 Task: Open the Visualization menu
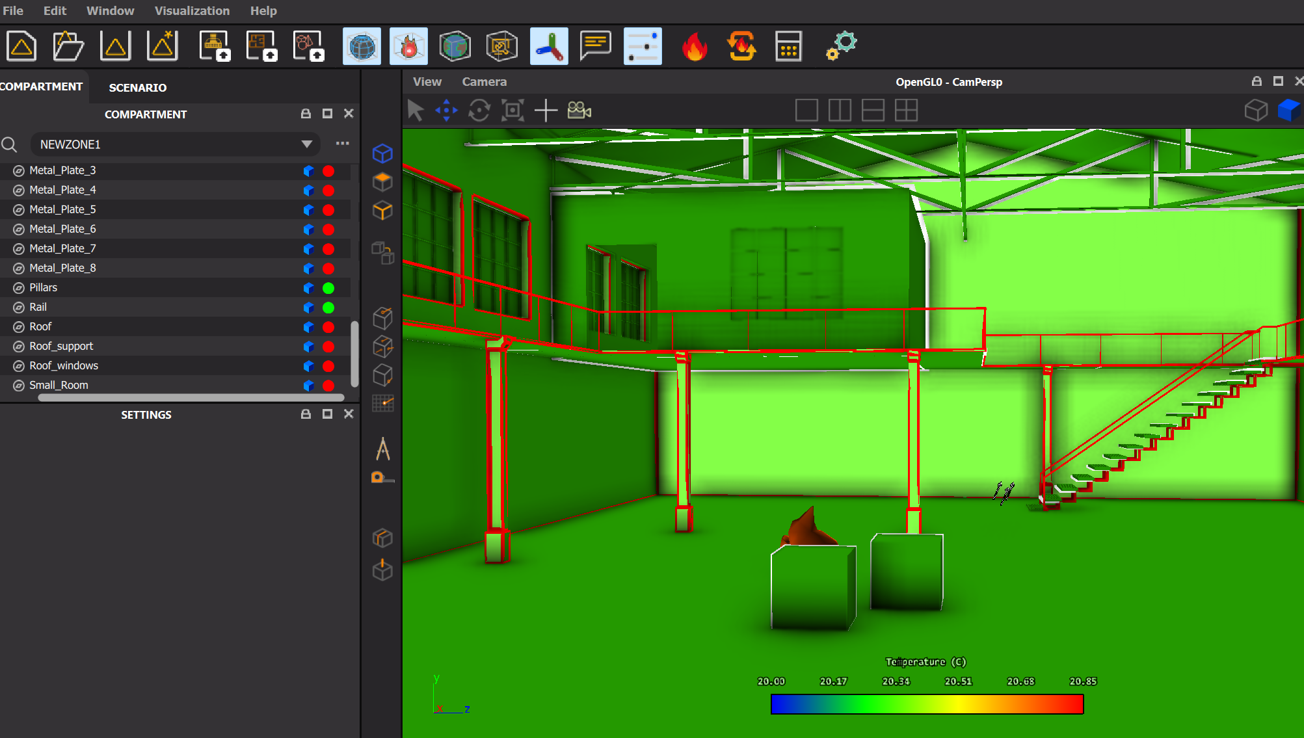point(192,11)
